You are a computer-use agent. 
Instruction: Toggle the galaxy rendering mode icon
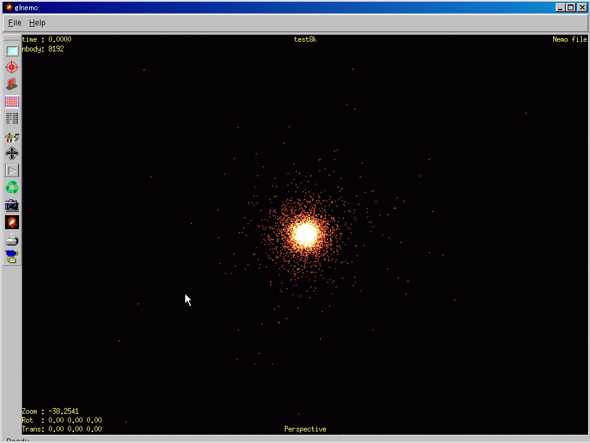(x=12, y=222)
